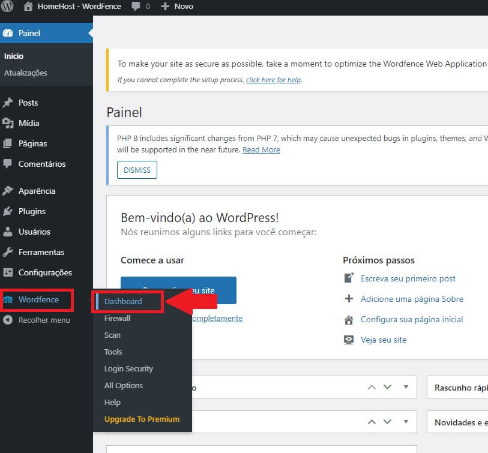Image resolution: width=488 pixels, height=453 pixels.
Task: Click the plus icon beside página Sobre
Action: (x=349, y=299)
